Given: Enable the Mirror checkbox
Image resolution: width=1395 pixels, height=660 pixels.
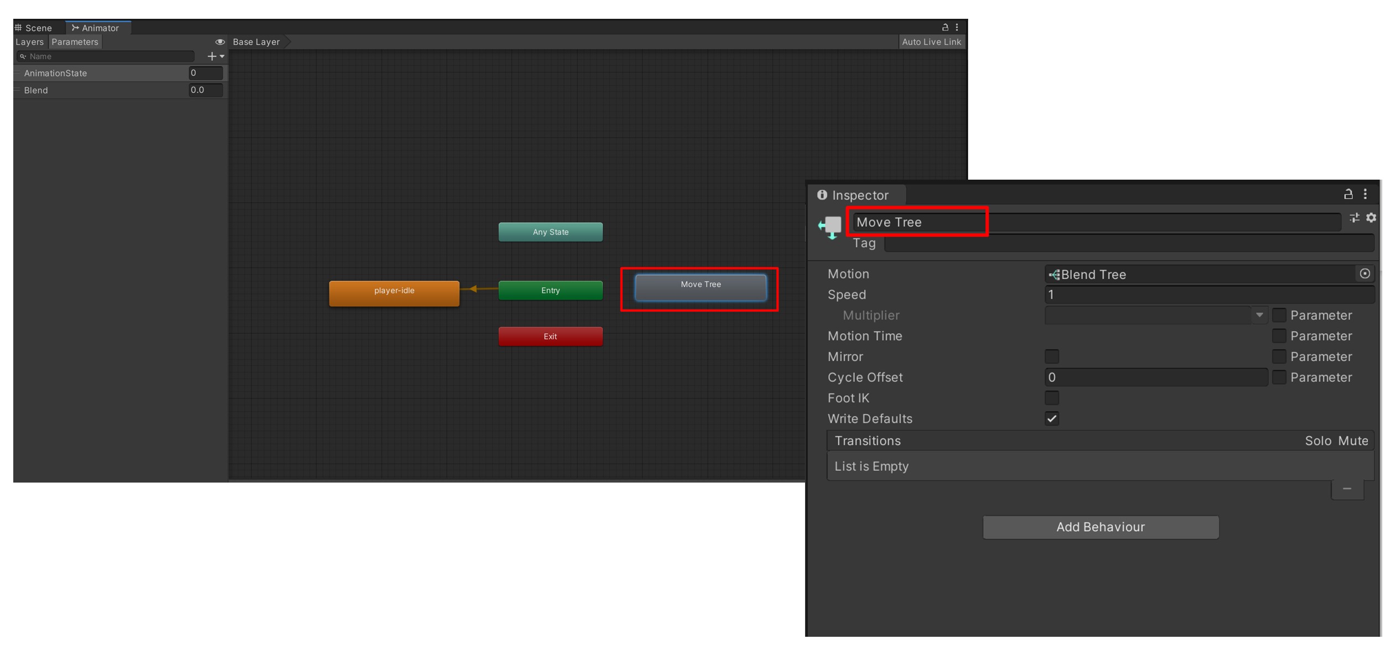Looking at the screenshot, I should [1052, 357].
